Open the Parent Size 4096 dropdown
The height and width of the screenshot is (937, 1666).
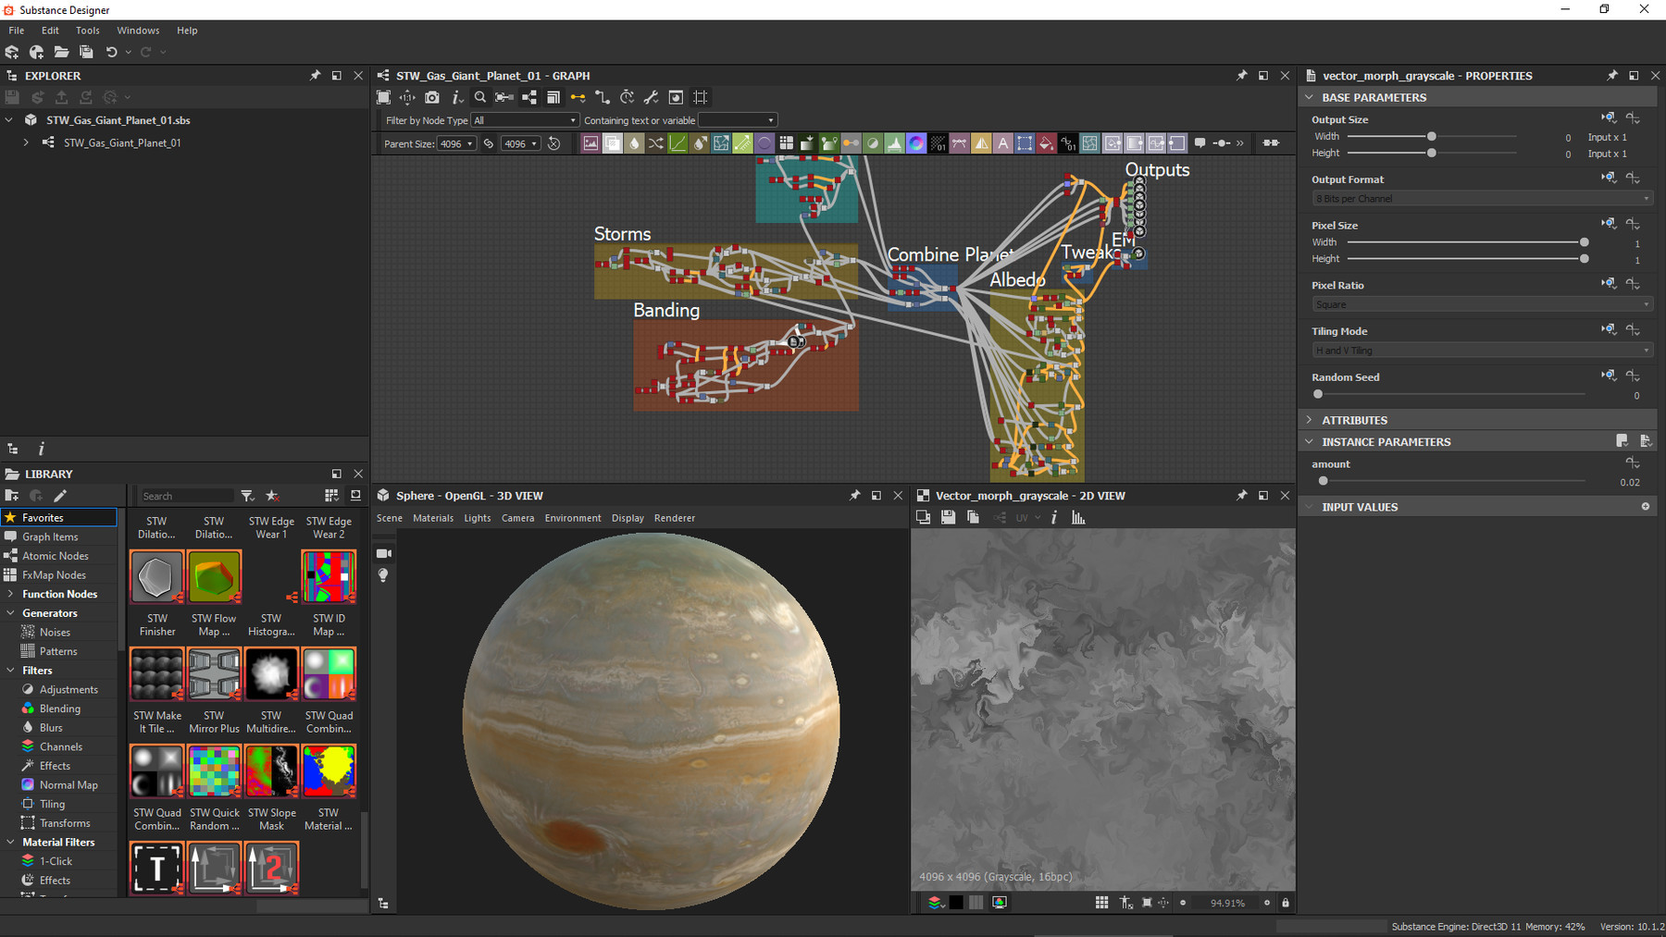(x=455, y=143)
